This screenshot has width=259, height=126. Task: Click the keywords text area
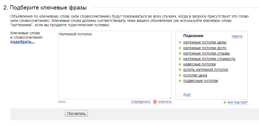(115, 65)
